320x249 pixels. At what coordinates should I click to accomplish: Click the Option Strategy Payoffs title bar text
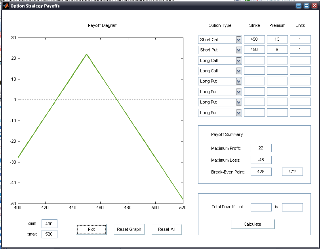tap(35, 6)
